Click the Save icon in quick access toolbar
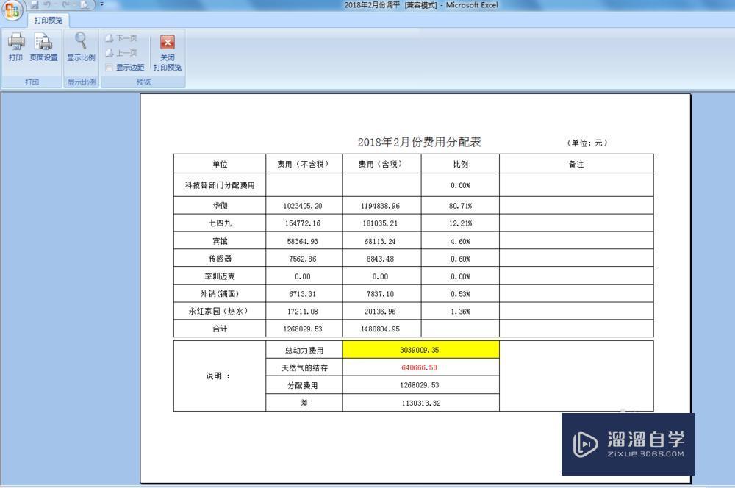 click(35, 5)
